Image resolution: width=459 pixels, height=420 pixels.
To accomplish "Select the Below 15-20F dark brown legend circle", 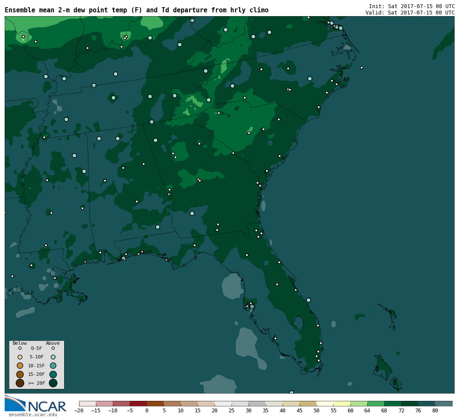I will [20, 375].
